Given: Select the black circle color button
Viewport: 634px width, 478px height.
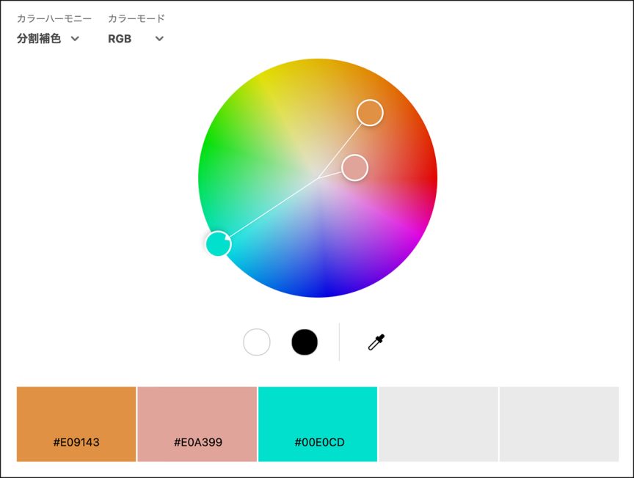Looking at the screenshot, I should (305, 342).
